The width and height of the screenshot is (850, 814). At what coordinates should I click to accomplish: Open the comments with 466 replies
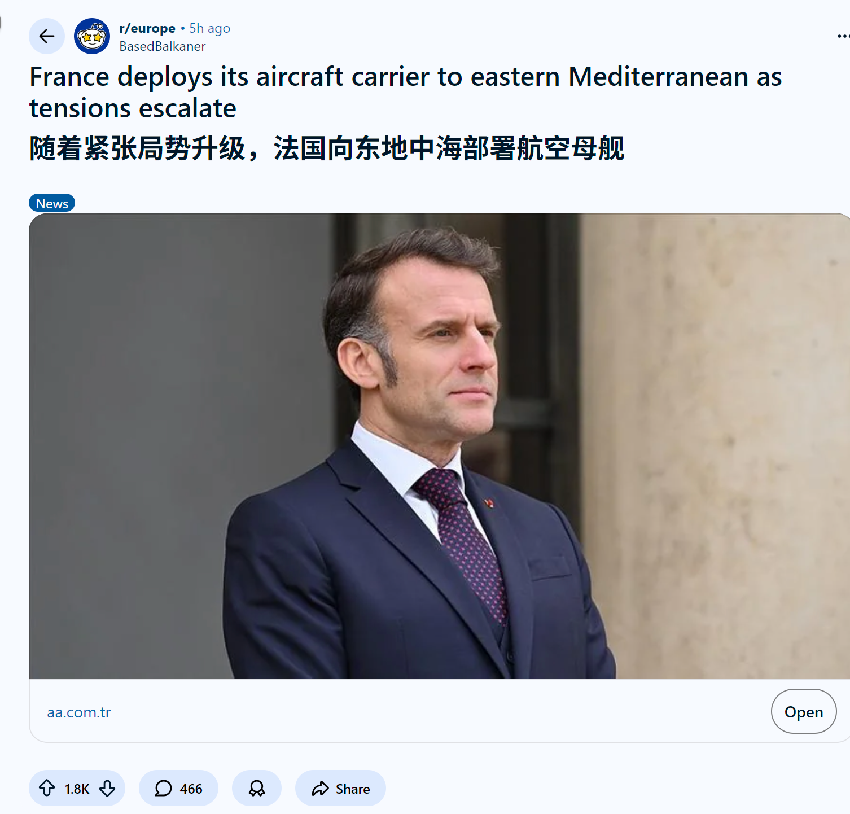pyautogui.click(x=178, y=788)
